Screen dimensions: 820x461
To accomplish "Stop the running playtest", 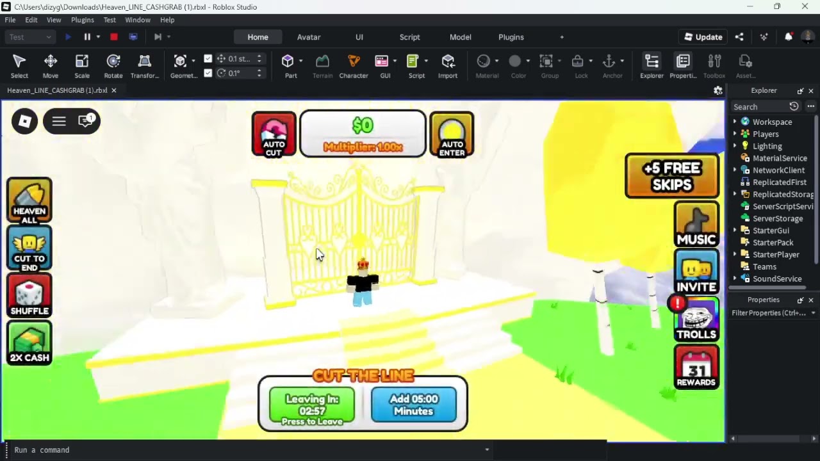I will point(114,37).
